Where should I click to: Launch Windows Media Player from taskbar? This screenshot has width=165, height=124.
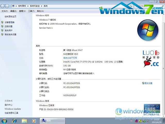(34, 121)
